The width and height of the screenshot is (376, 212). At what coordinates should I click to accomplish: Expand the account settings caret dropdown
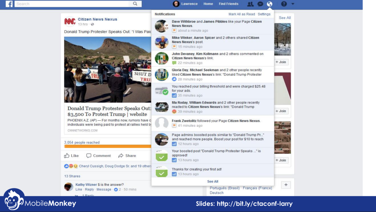[292, 4]
